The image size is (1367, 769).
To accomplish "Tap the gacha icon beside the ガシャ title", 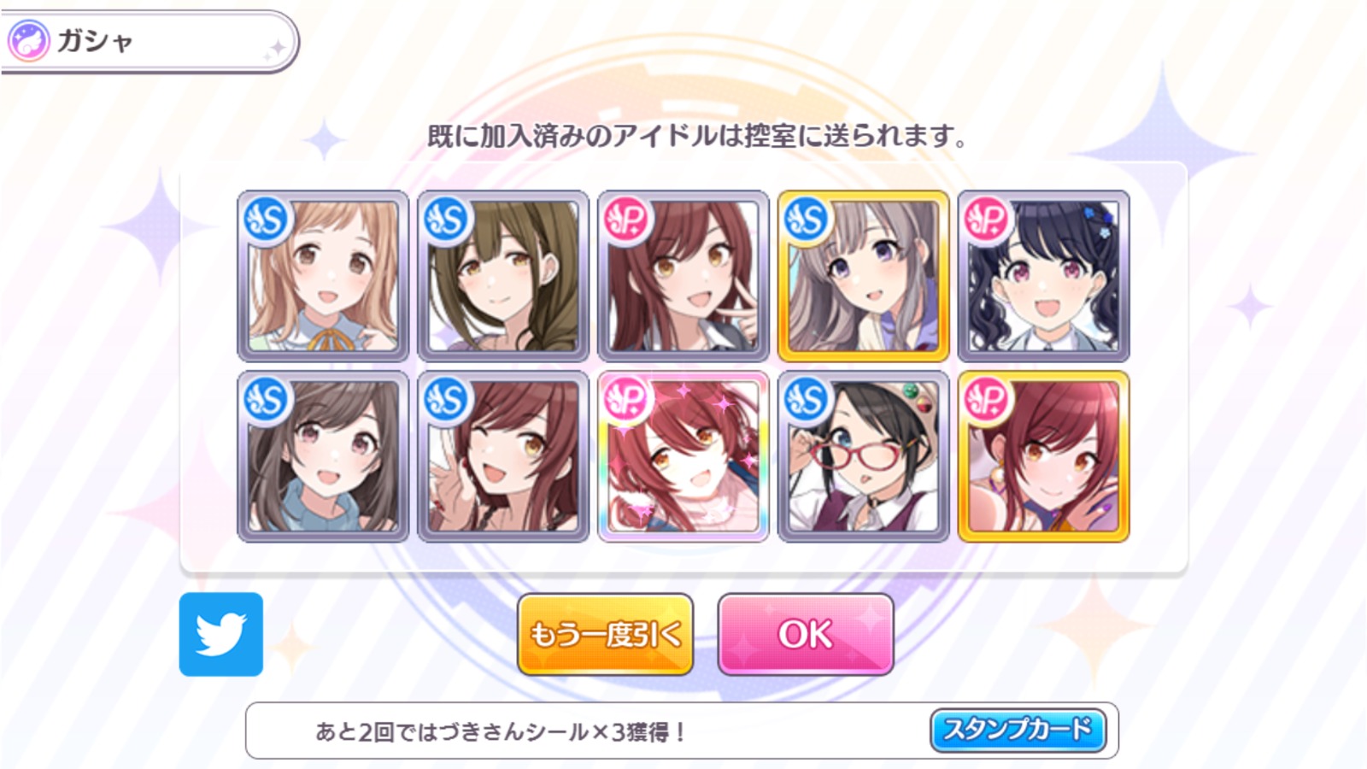I will pos(28,41).
